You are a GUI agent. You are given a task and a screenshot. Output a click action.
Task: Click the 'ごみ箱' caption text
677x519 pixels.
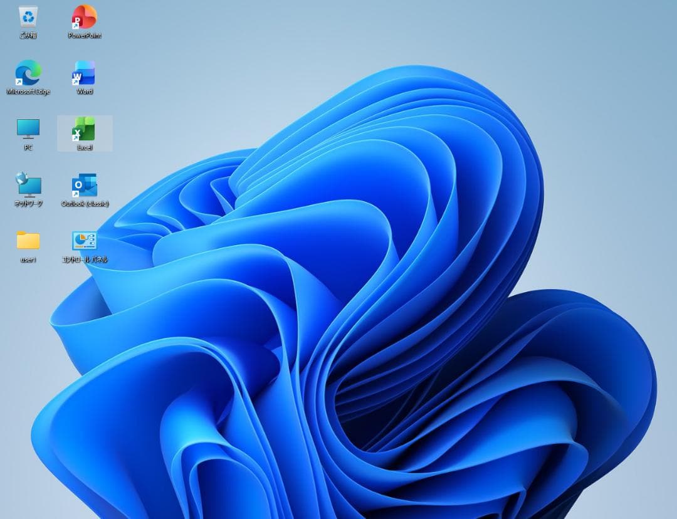(x=28, y=36)
